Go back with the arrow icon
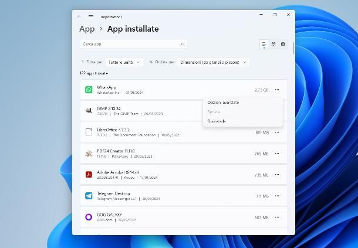This screenshot has width=358, height=248. [79, 17]
